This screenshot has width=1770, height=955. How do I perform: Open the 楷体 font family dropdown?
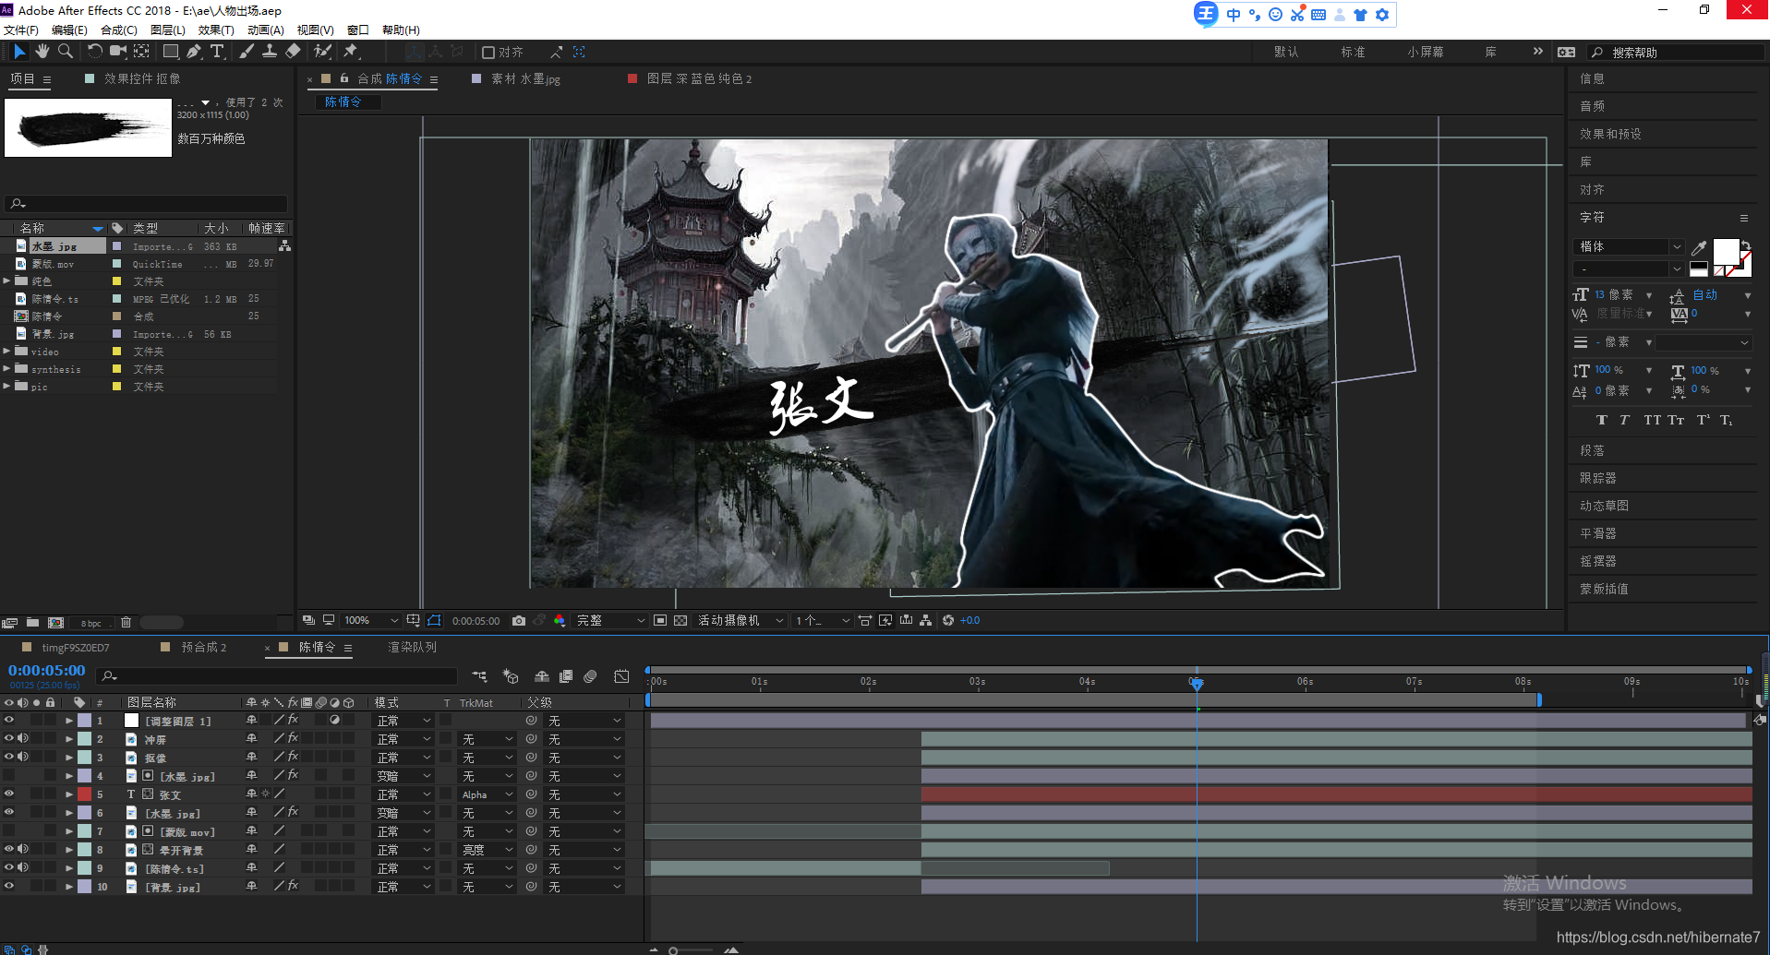point(1628,247)
